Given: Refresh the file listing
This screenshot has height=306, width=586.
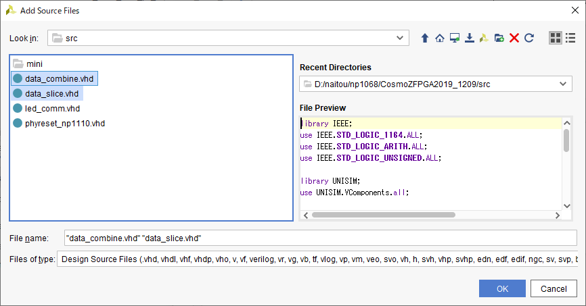Looking at the screenshot, I should 528,38.
